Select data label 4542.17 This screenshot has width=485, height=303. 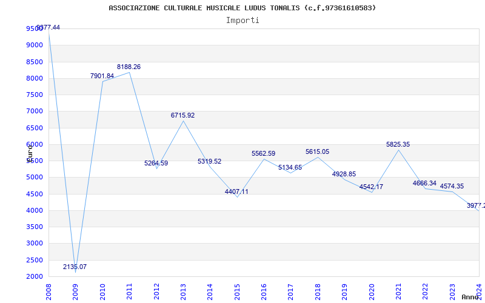[371, 187]
